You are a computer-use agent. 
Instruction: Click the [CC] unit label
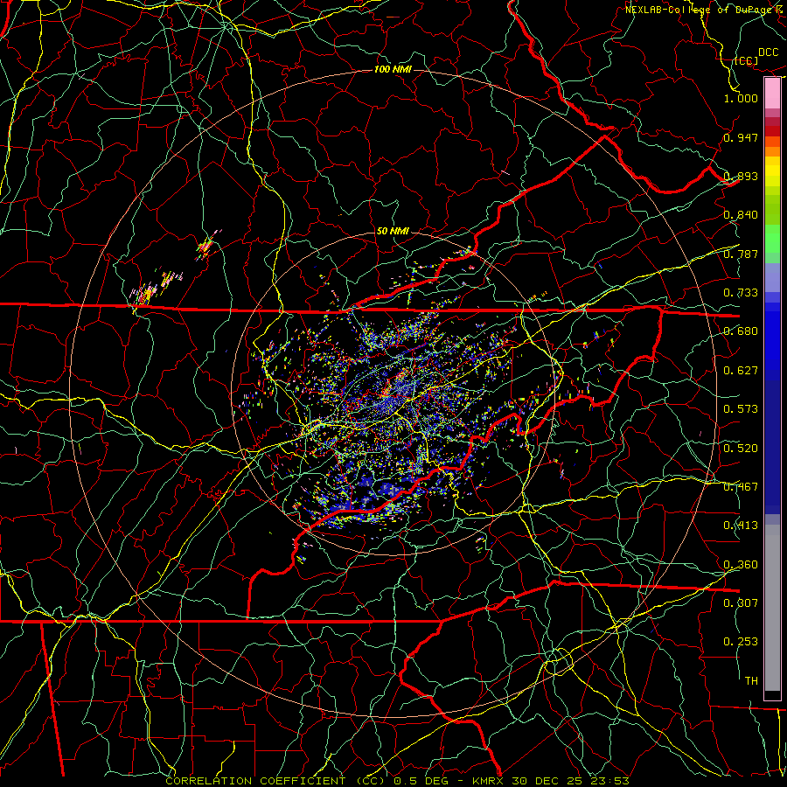coord(746,60)
